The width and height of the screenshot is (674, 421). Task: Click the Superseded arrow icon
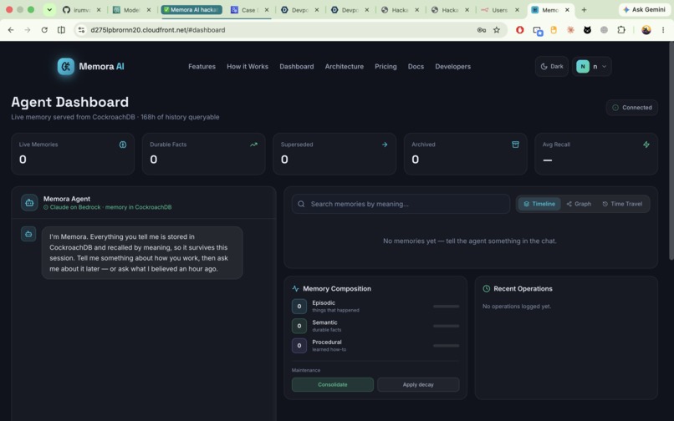click(385, 145)
